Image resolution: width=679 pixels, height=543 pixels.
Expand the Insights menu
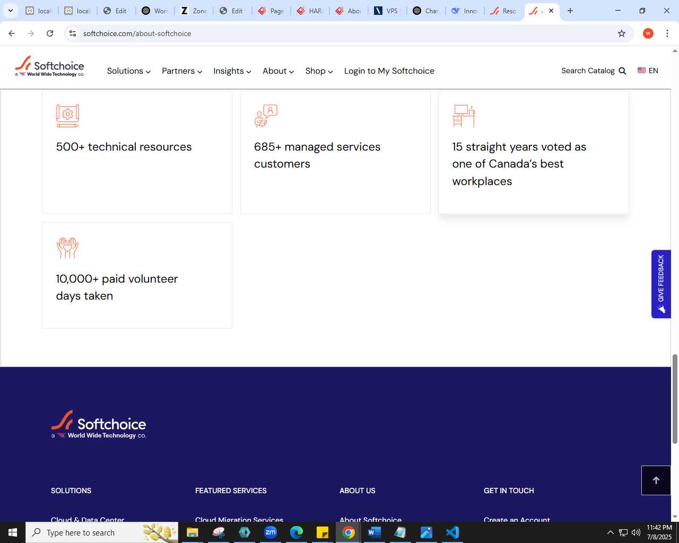click(232, 71)
